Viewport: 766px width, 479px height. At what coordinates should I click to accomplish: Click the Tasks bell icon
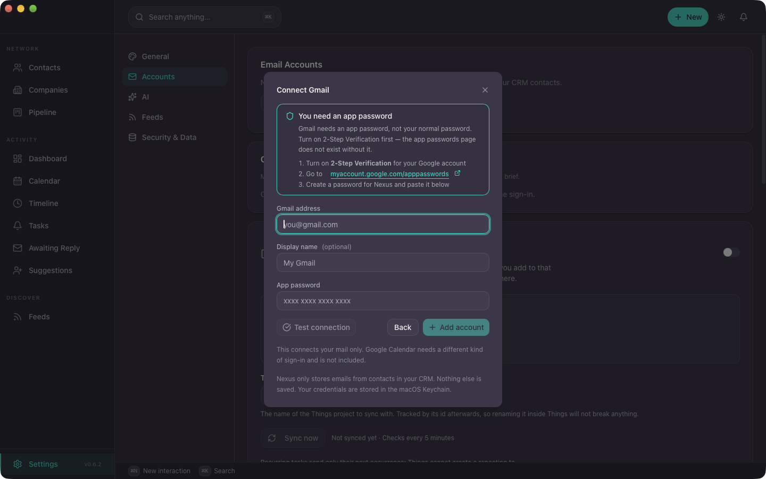pos(18,226)
